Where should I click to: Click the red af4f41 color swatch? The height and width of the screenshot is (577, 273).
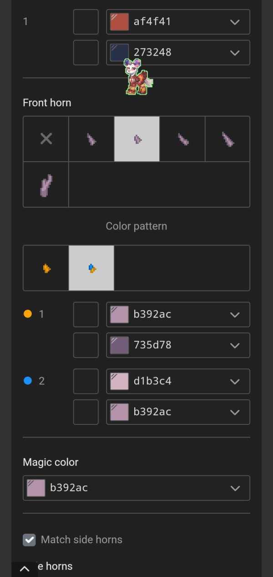coord(119,22)
